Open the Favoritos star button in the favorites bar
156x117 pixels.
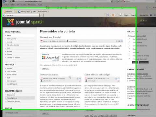[x=8, y=12]
